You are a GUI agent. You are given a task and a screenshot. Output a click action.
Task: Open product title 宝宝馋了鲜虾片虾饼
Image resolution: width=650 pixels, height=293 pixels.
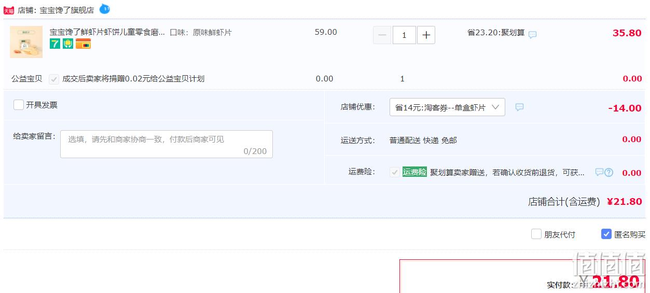[x=107, y=32]
